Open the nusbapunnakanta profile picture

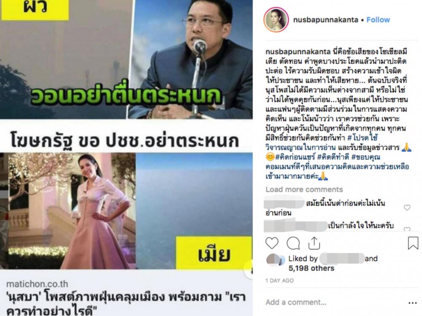[x=276, y=20]
